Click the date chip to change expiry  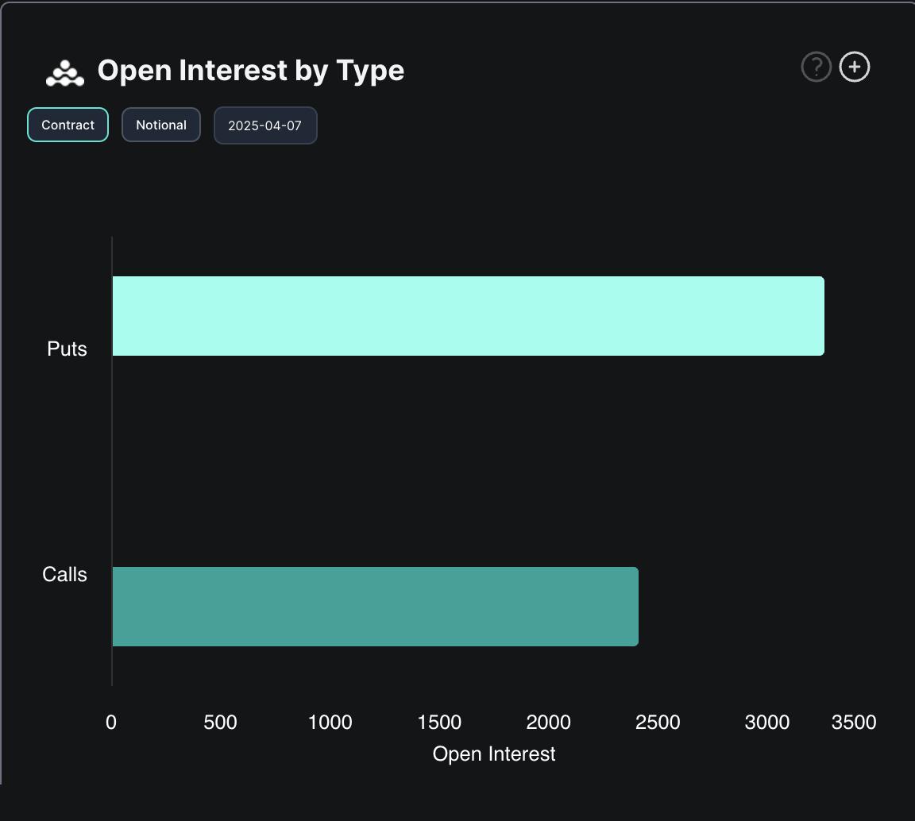tap(265, 125)
